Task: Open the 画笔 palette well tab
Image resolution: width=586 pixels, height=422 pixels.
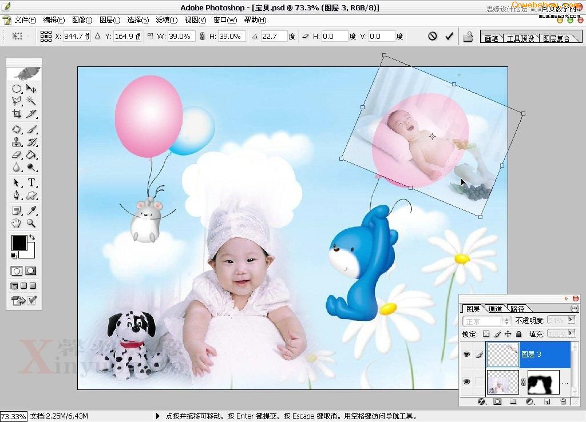Action: pyautogui.click(x=492, y=38)
